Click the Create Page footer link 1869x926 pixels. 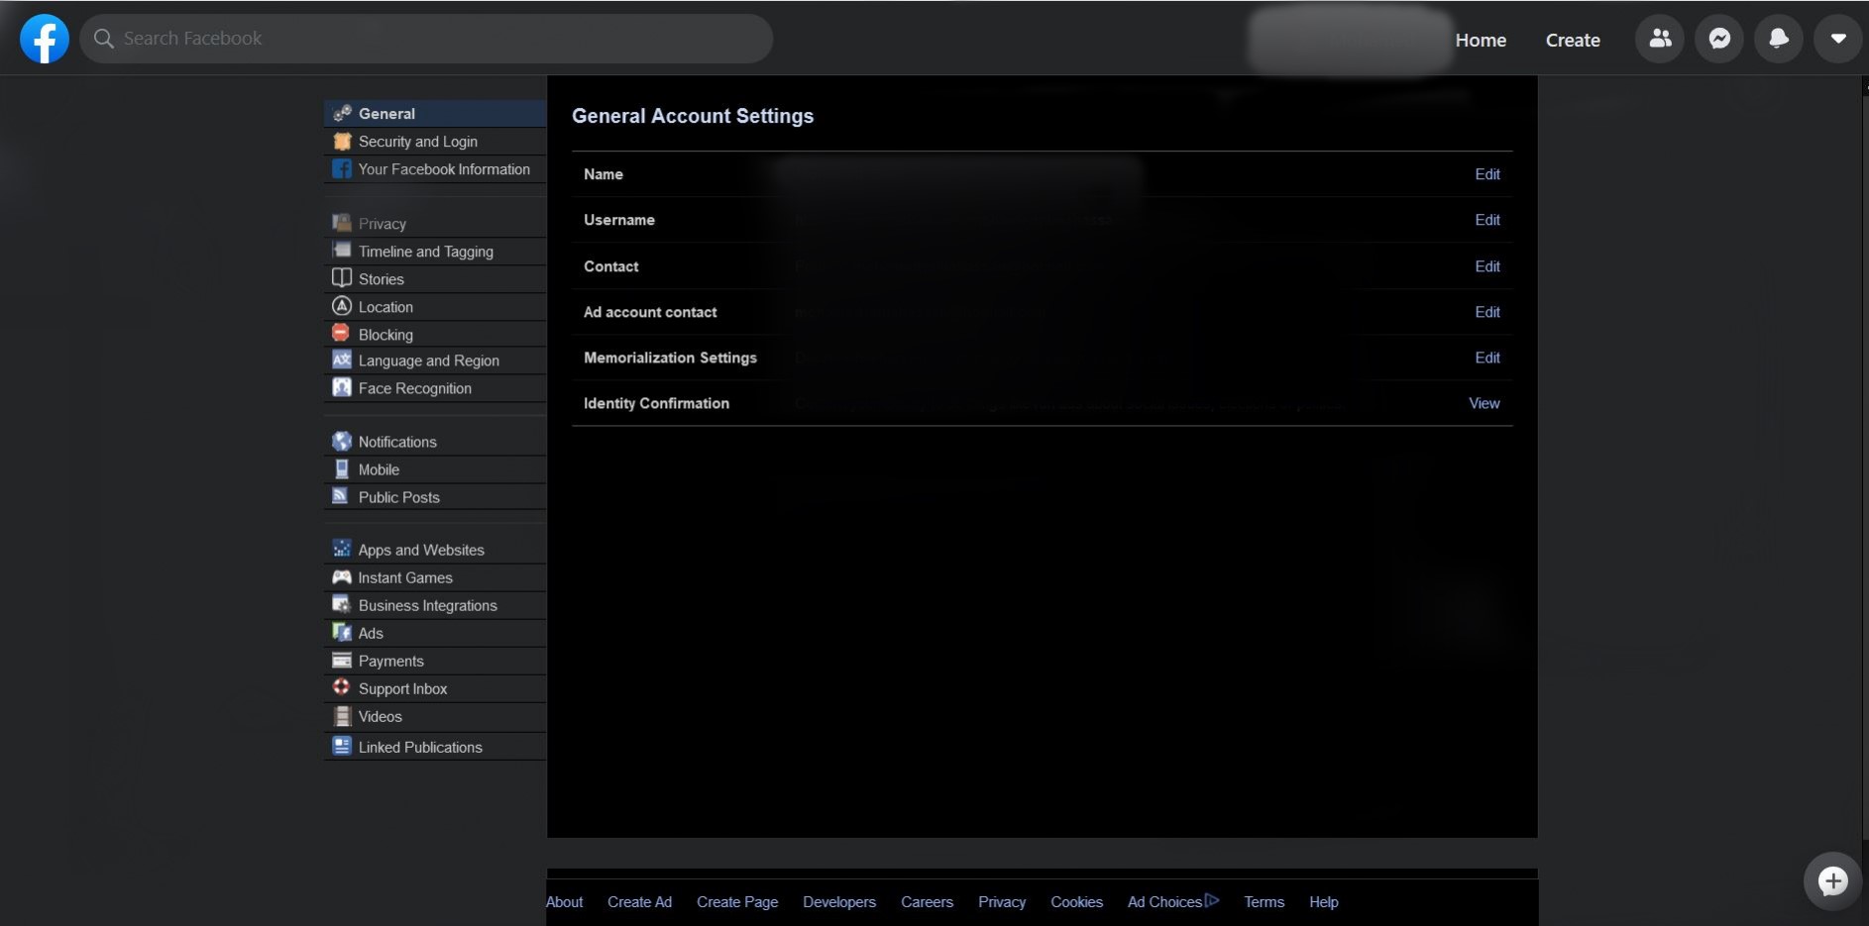tap(737, 902)
